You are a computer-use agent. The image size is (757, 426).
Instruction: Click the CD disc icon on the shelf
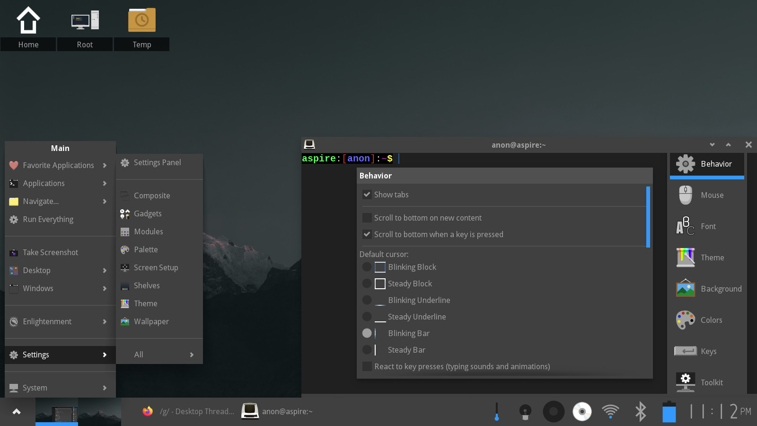click(582, 411)
